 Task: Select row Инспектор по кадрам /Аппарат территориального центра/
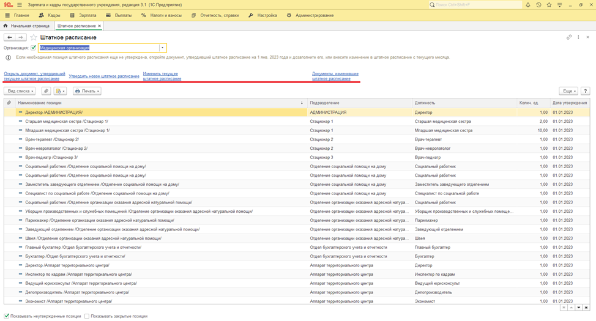point(297,275)
